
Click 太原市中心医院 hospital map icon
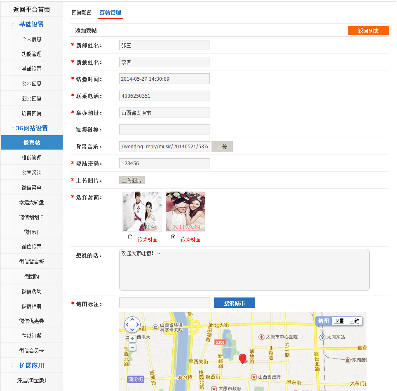point(261,337)
